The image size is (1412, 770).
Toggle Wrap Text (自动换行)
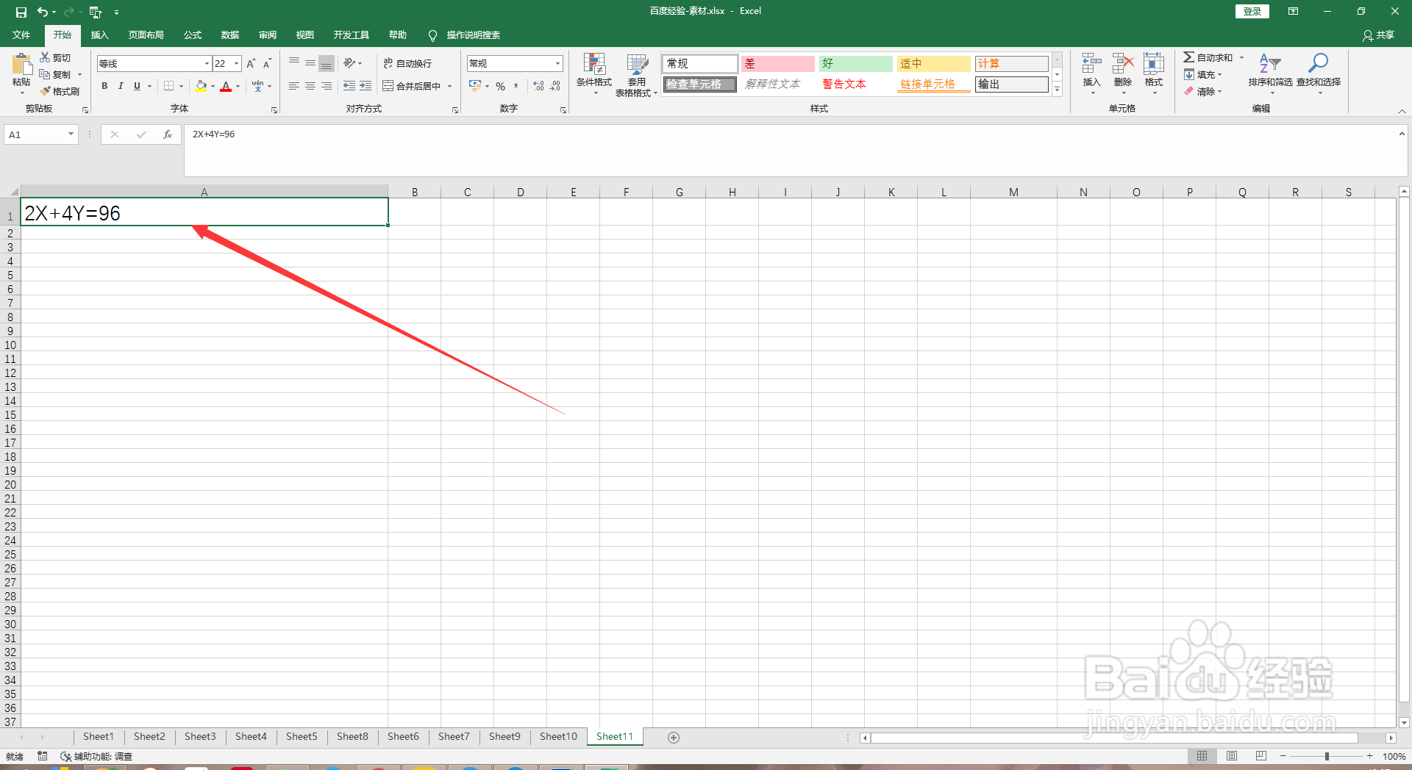pyautogui.click(x=407, y=63)
